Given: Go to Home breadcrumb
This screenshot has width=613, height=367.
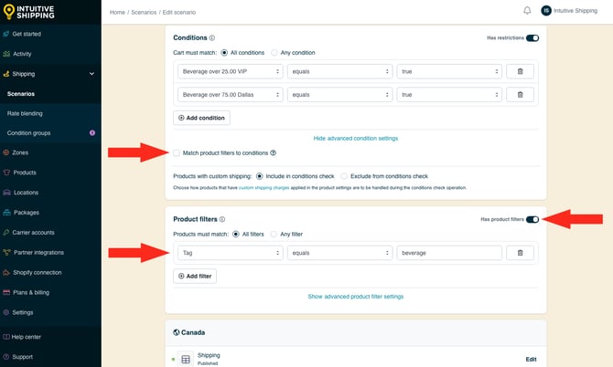Looking at the screenshot, I should point(117,13).
